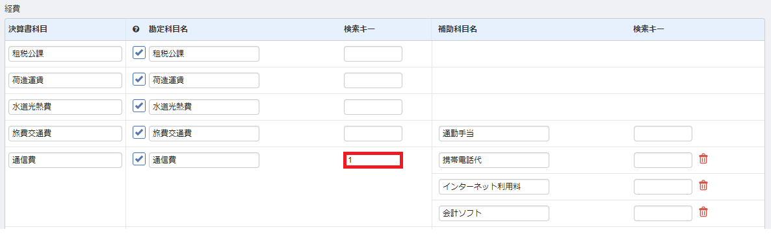Screen dimensions: 771x249
Task: Select the 荷造運賃 search key field
Action: [373, 80]
